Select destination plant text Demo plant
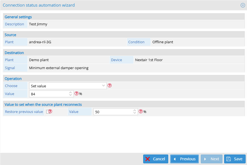 coord(39,60)
